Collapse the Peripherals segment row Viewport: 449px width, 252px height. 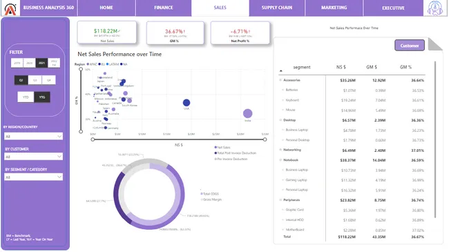tap(280, 200)
